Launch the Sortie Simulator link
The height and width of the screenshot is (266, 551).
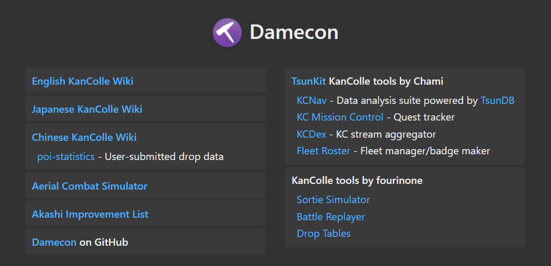click(x=333, y=199)
